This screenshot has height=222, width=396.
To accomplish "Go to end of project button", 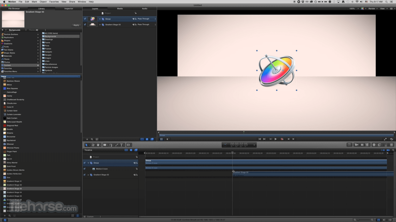I will point(264,139).
